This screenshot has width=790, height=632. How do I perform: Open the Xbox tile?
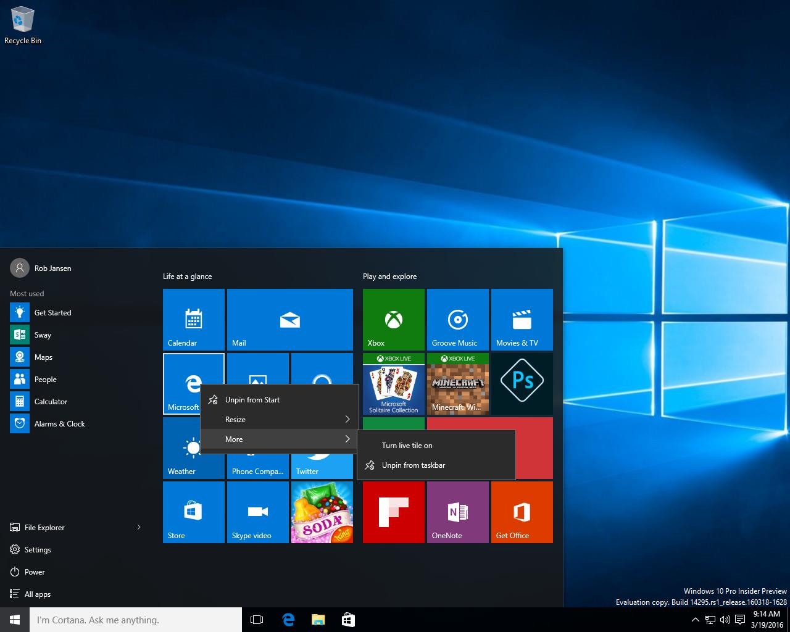coord(394,320)
